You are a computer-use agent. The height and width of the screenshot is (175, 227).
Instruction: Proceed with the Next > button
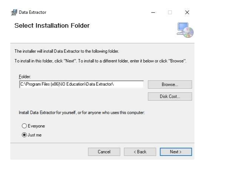click(x=176, y=152)
